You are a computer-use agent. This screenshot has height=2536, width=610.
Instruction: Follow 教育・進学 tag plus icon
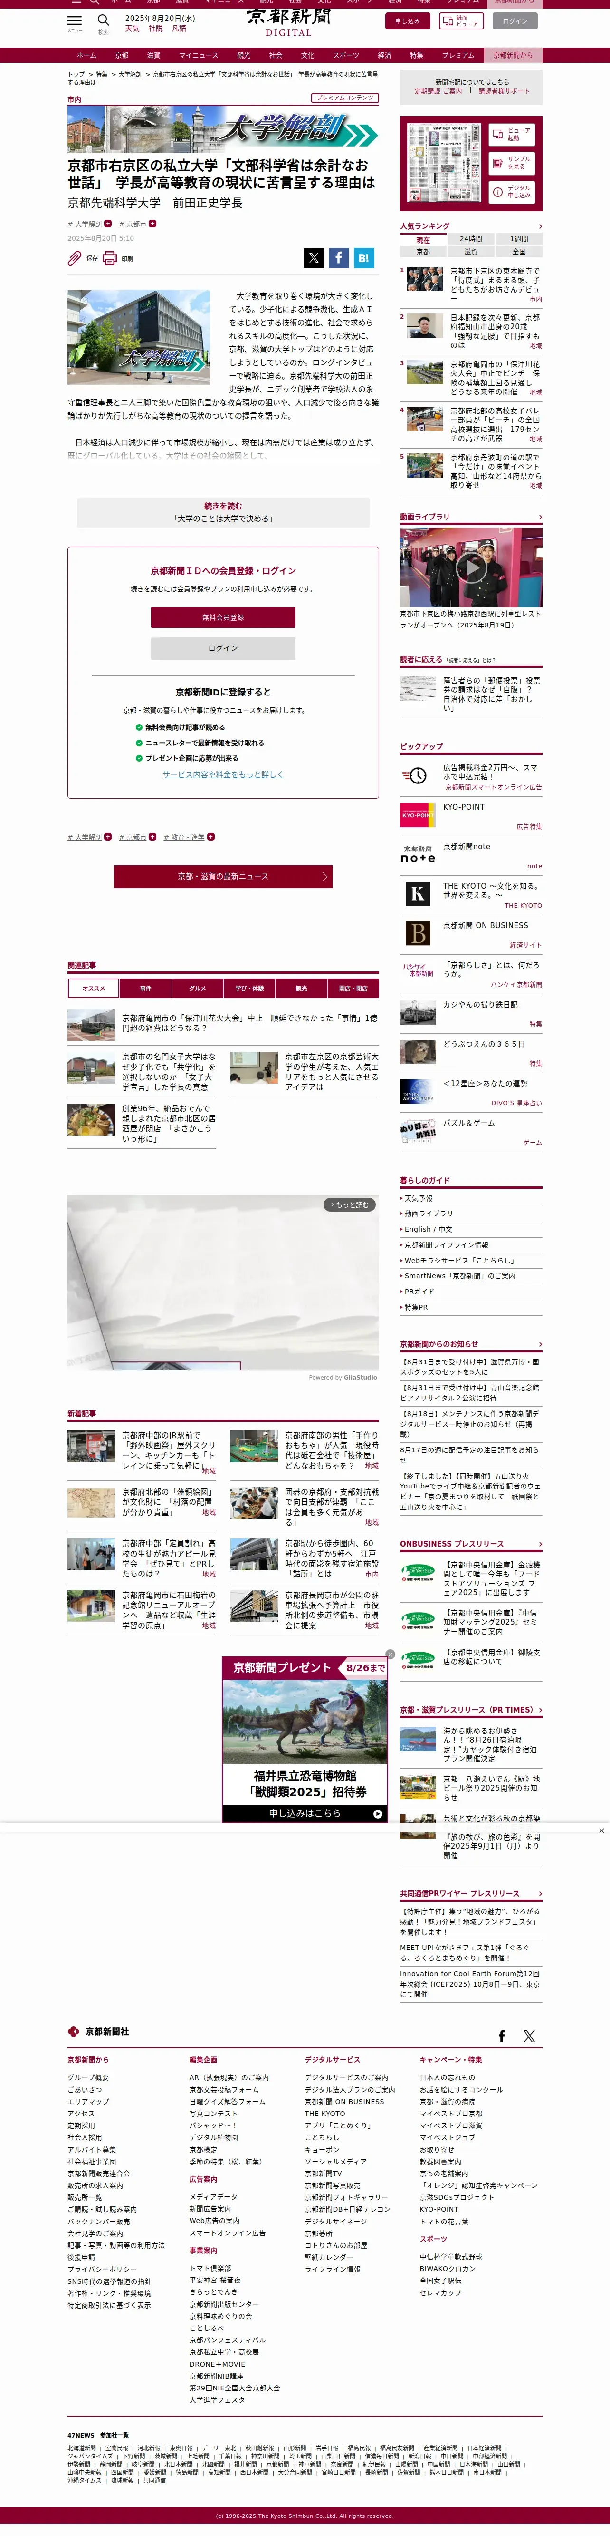tap(210, 837)
